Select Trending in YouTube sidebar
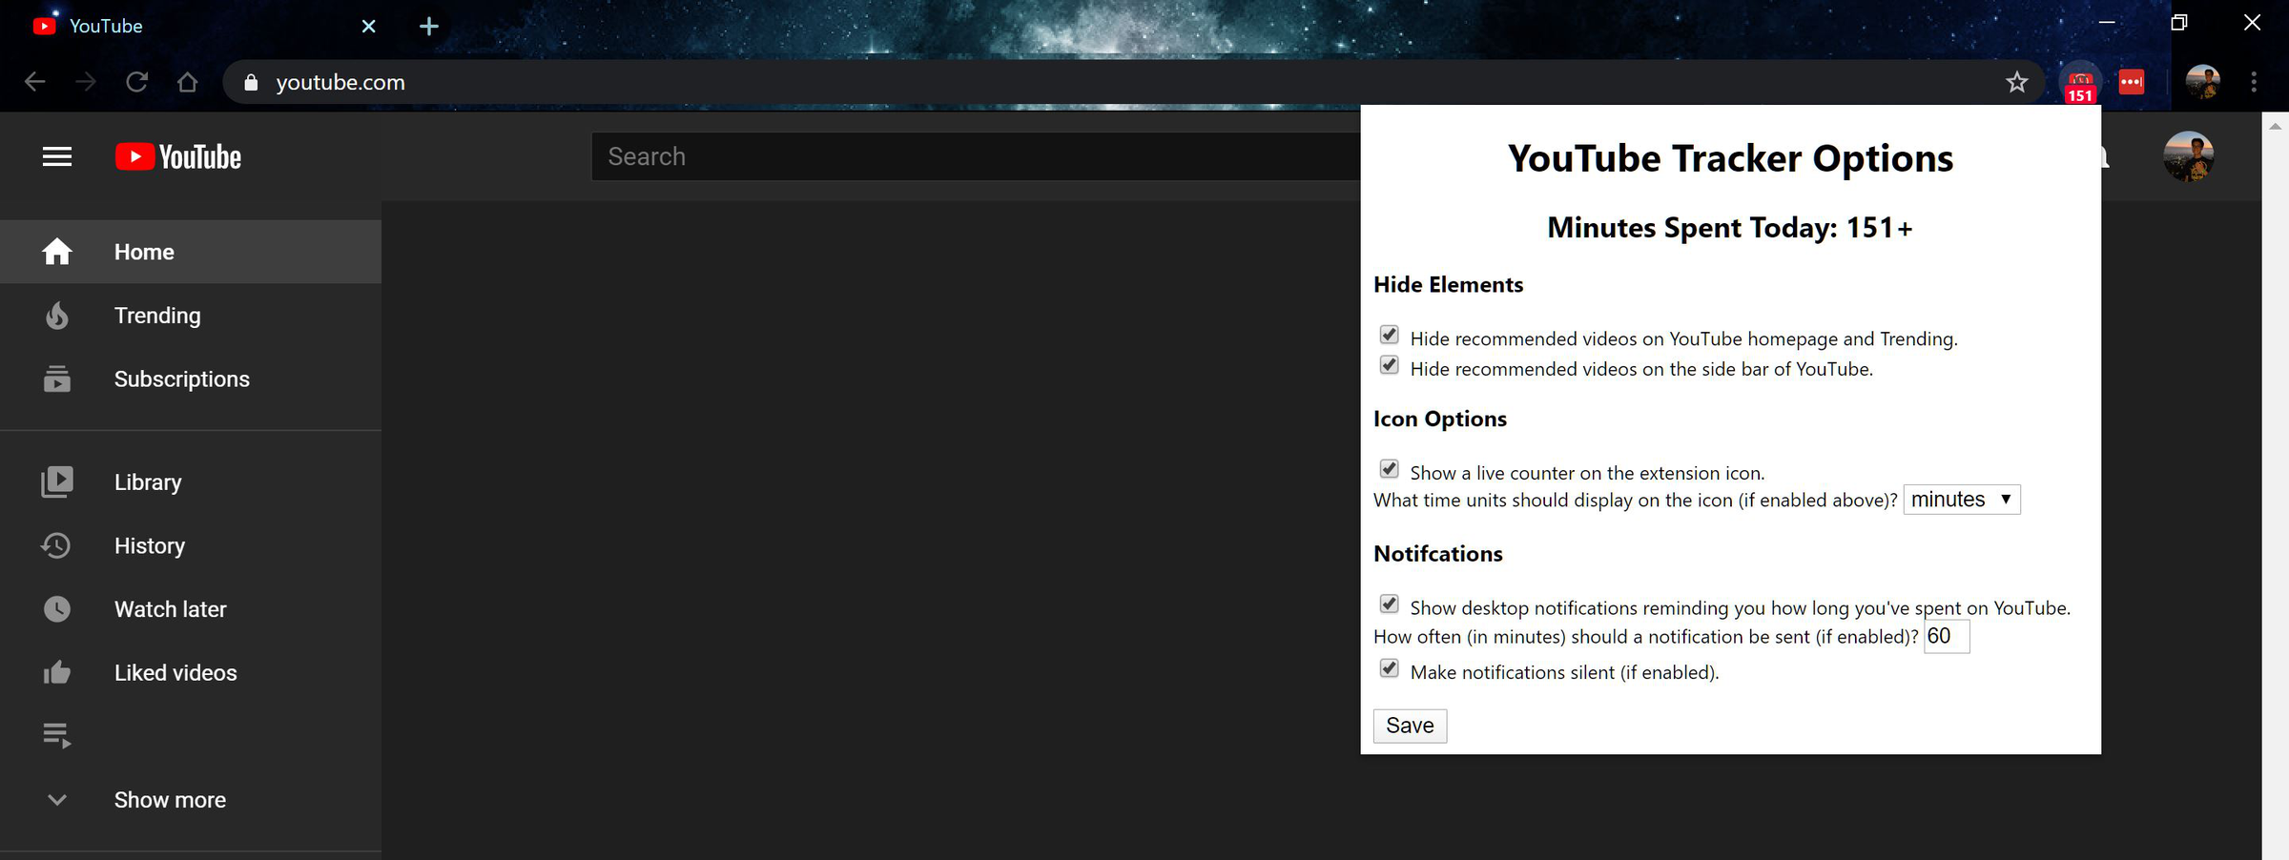This screenshot has height=860, width=2289. tap(191, 316)
